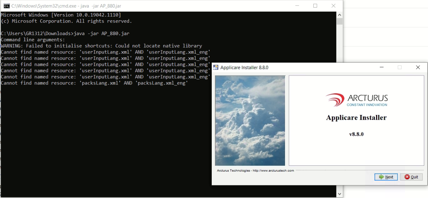Click the 'v8.8.0' version text
Viewport: 428px width, 198px height.
(356, 134)
